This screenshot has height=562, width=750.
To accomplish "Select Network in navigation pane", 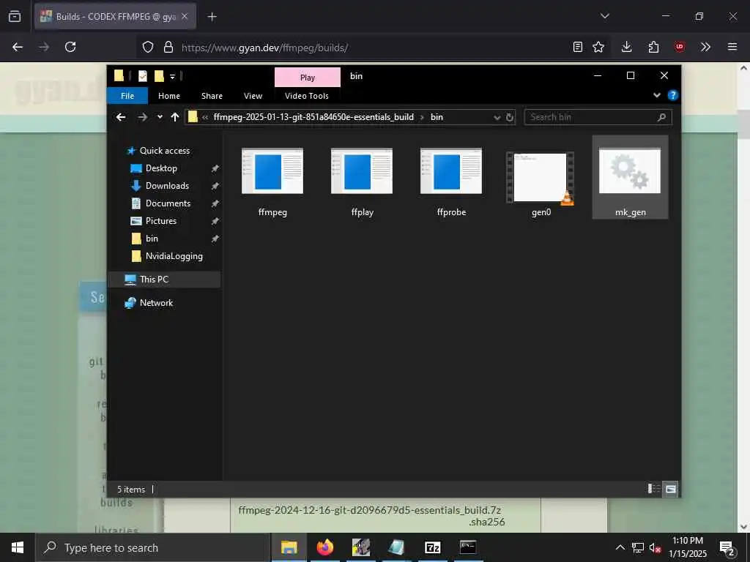I will point(156,302).
